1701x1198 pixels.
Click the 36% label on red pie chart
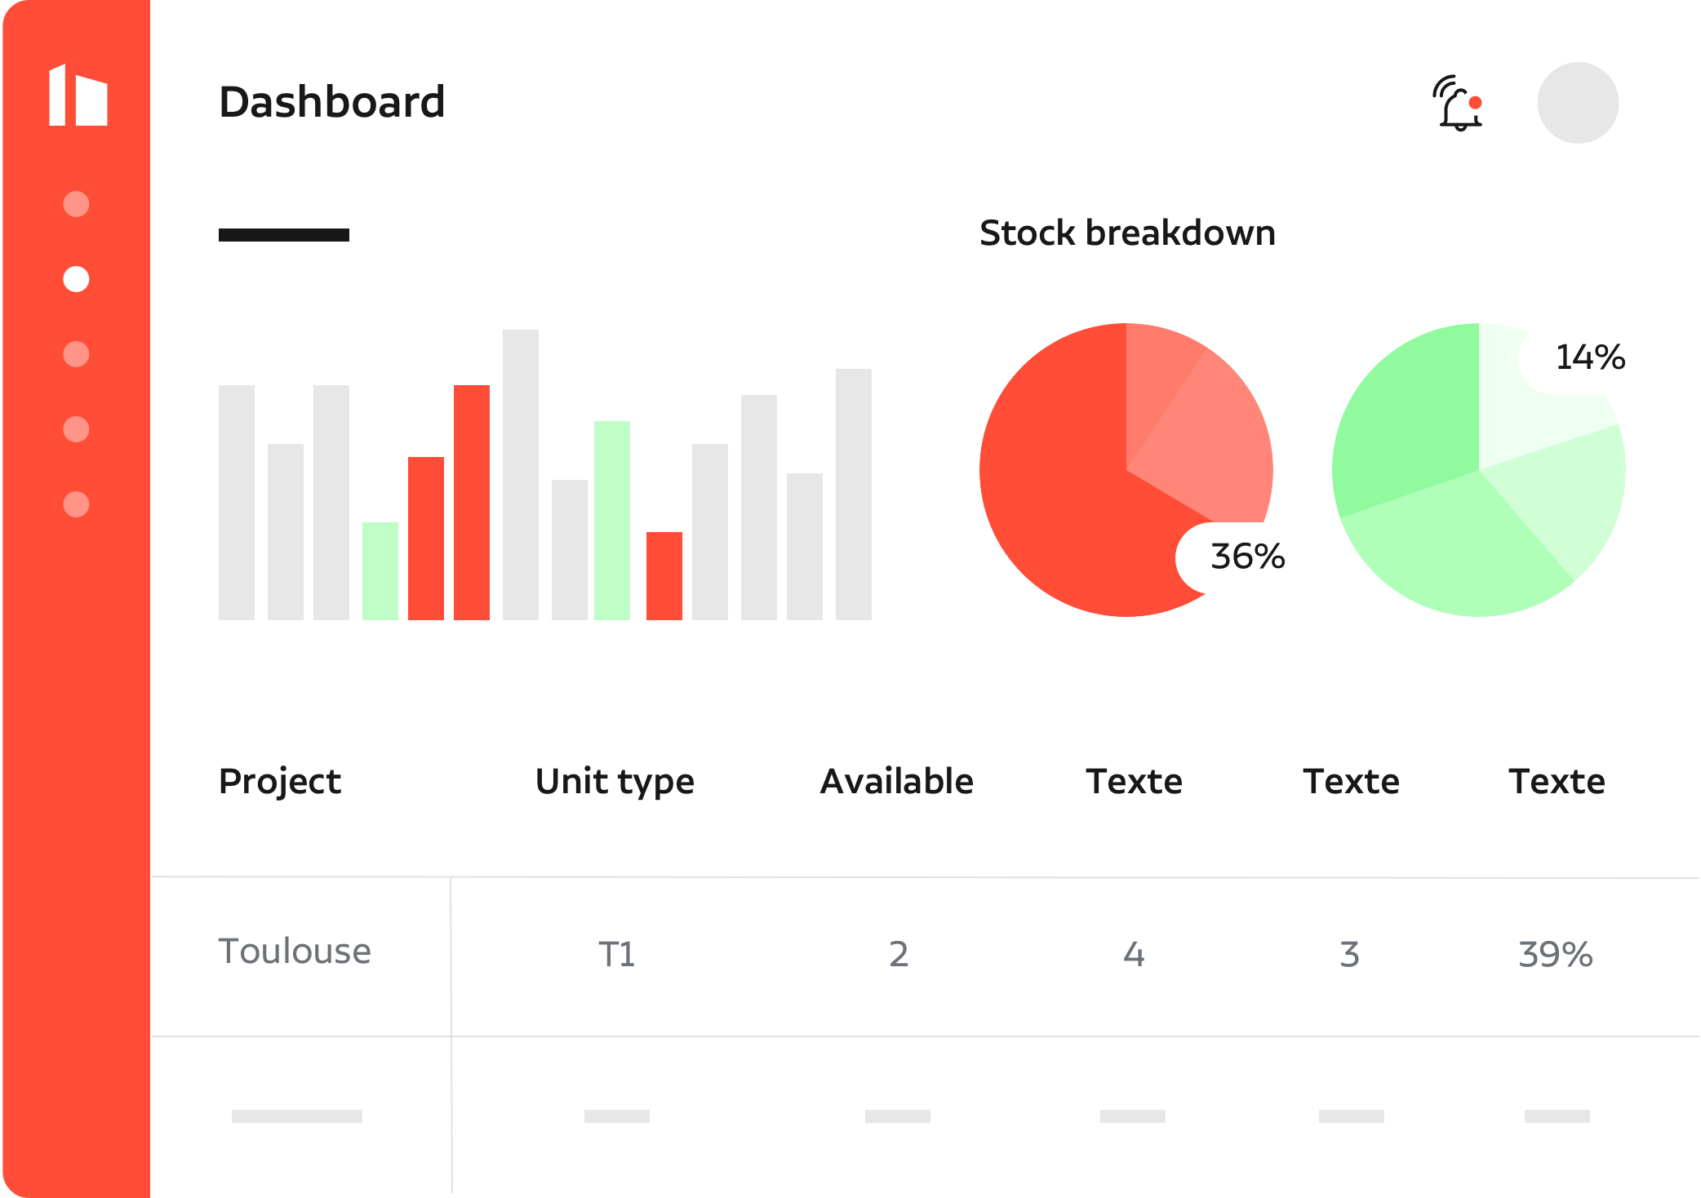click(x=1247, y=557)
